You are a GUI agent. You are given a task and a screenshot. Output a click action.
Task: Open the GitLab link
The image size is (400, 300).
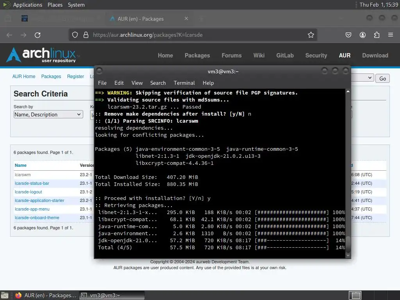[x=285, y=55]
